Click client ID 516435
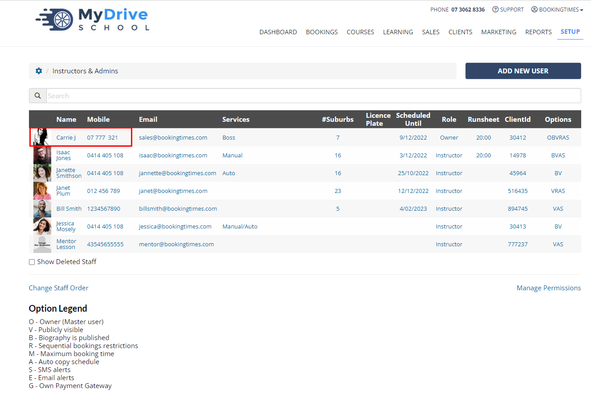This screenshot has height=417, width=591. click(x=518, y=191)
